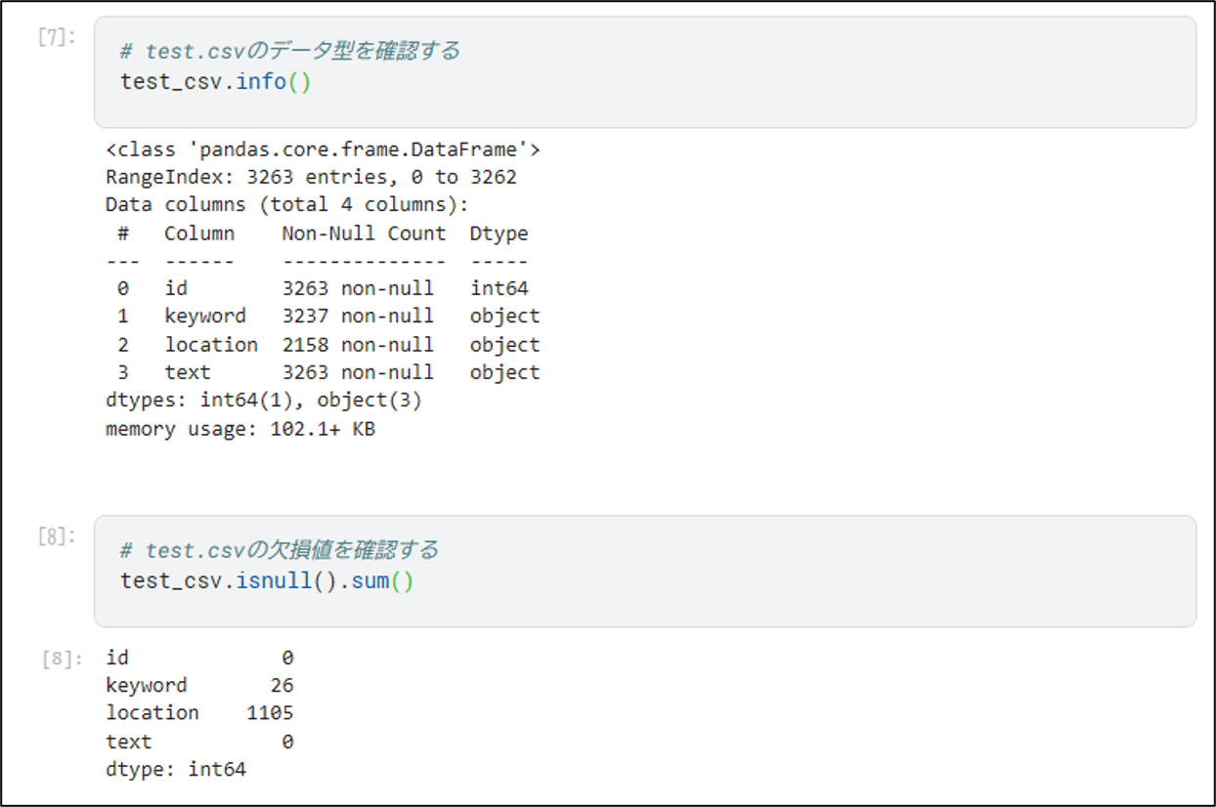Click the dtype: int64 output line

tap(176, 770)
